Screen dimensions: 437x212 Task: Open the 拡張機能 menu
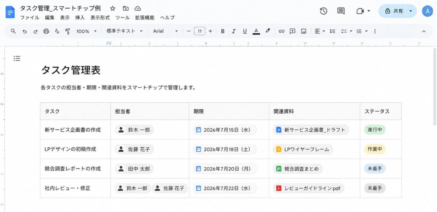[x=145, y=17]
